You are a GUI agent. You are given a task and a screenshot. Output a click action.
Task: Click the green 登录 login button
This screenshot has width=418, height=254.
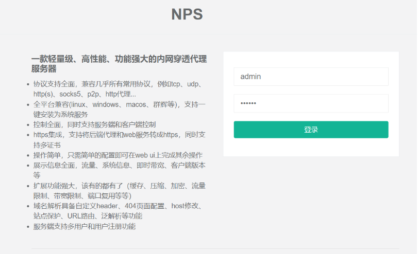pos(311,130)
